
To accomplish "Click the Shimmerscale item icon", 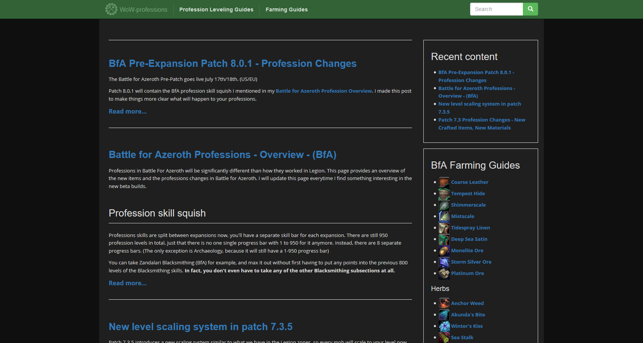I will pos(444,205).
